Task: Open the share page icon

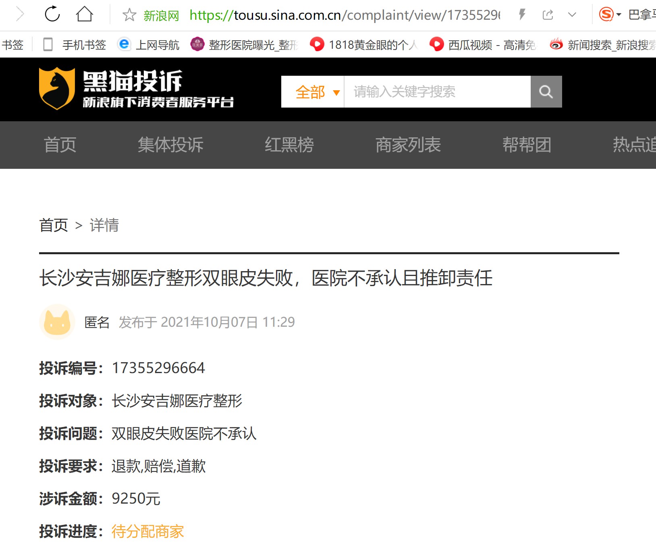Action: pos(548,15)
